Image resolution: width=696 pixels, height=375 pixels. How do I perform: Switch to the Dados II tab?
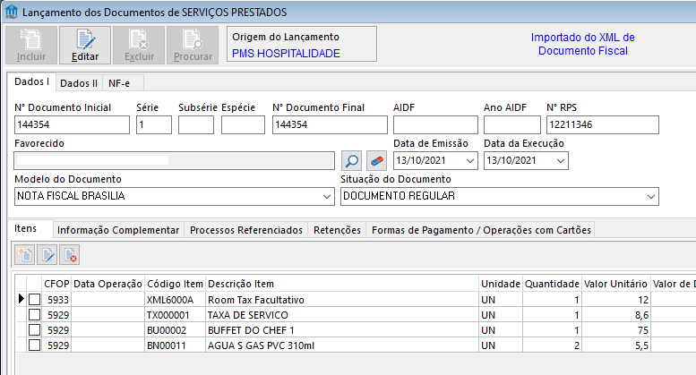point(79,83)
